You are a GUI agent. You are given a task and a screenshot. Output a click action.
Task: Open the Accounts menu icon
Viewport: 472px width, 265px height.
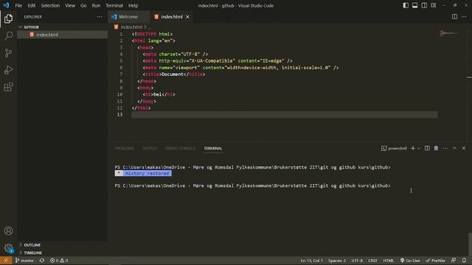click(x=8, y=230)
